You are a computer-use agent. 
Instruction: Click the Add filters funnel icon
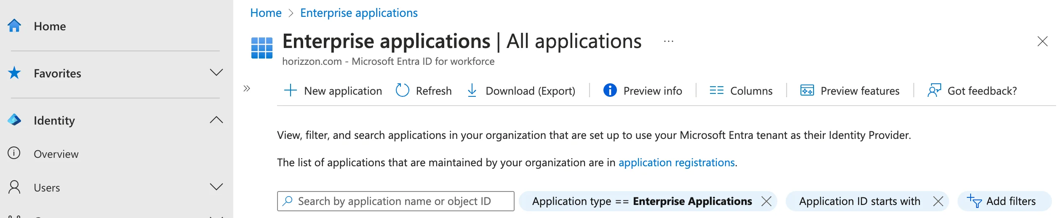coord(974,201)
